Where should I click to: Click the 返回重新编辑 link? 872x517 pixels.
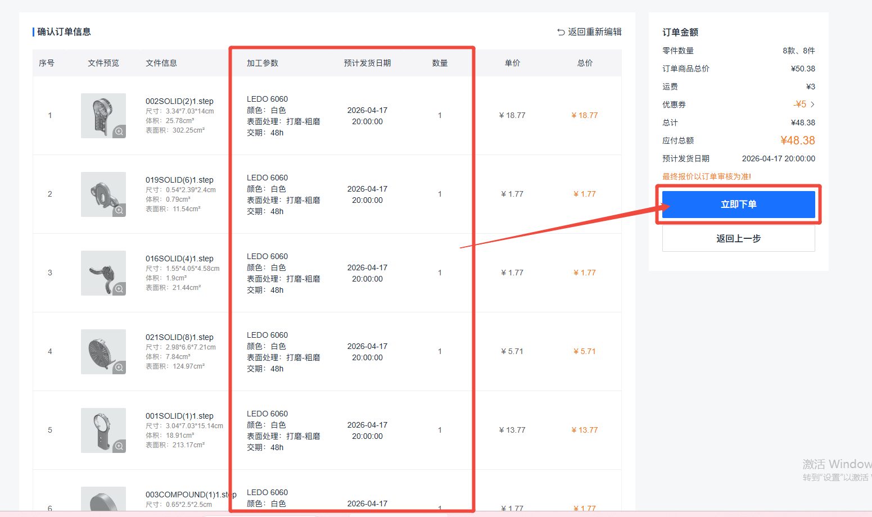tap(594, 32)
